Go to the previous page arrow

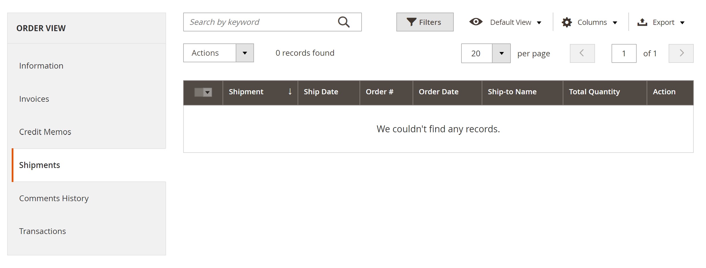pyautogui.click(x=582, y=53)
